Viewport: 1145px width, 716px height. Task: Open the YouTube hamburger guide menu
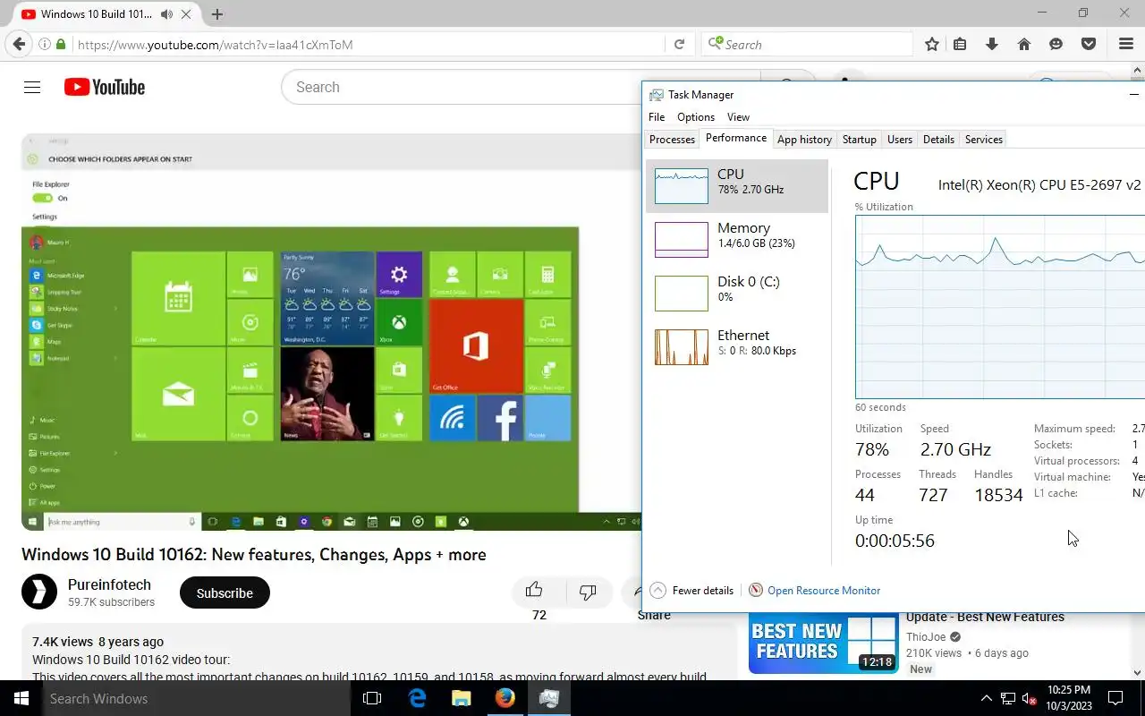coord(32,87)
